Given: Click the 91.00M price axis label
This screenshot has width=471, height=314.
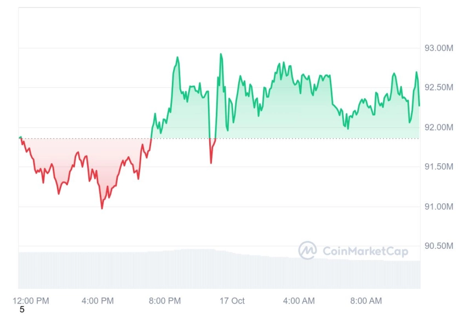Looking at the screenshot, I should (439, 207).
